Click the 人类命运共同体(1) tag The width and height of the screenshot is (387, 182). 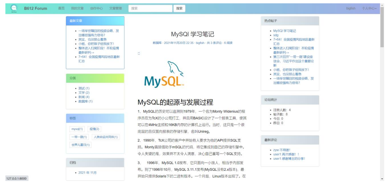click(x=106, y=137)
